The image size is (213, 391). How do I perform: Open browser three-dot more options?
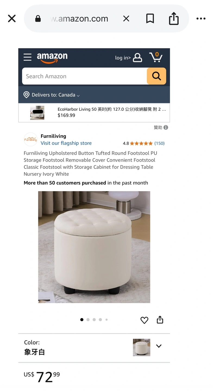[x=201, y=18]
